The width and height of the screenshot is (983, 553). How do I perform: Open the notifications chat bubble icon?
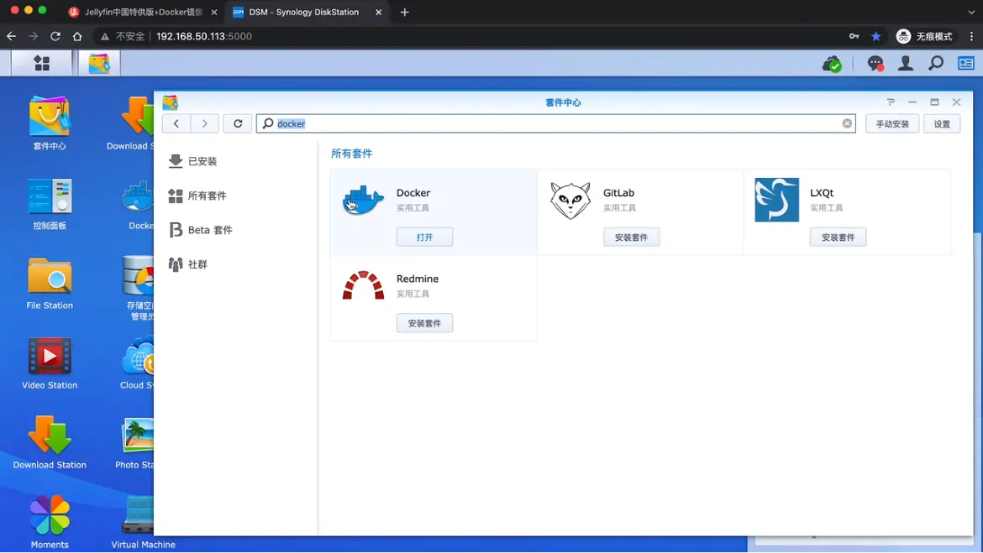pyautogui.click(x=875, y=63)
